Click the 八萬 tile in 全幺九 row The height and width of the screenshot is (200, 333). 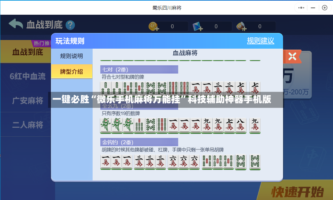coord(241,125)
